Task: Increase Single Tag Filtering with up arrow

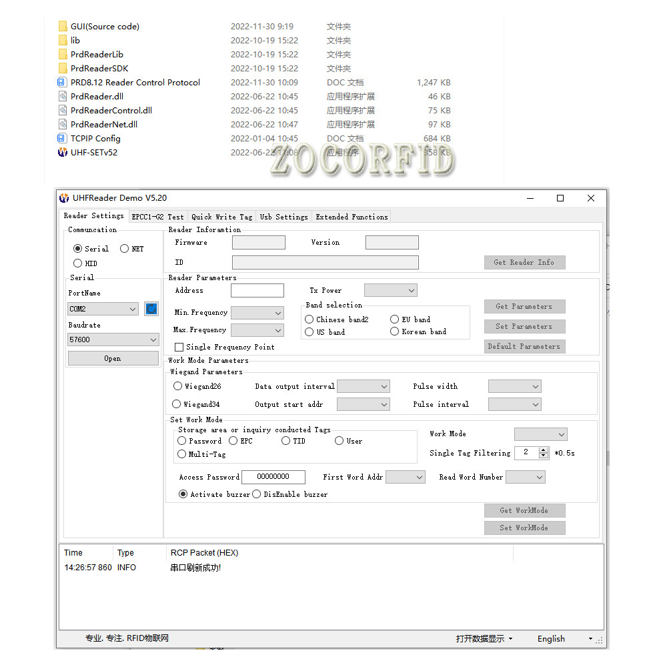Action: pos(543,450)
